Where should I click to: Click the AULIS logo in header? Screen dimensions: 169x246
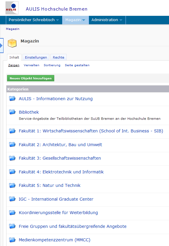point(12,8)
